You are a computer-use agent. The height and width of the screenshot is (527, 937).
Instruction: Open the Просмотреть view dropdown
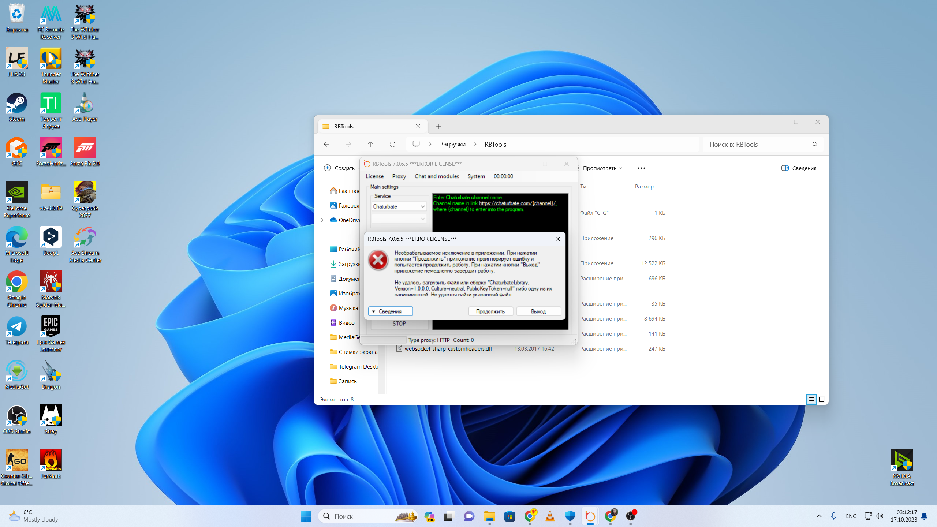[x=601, y=168]
